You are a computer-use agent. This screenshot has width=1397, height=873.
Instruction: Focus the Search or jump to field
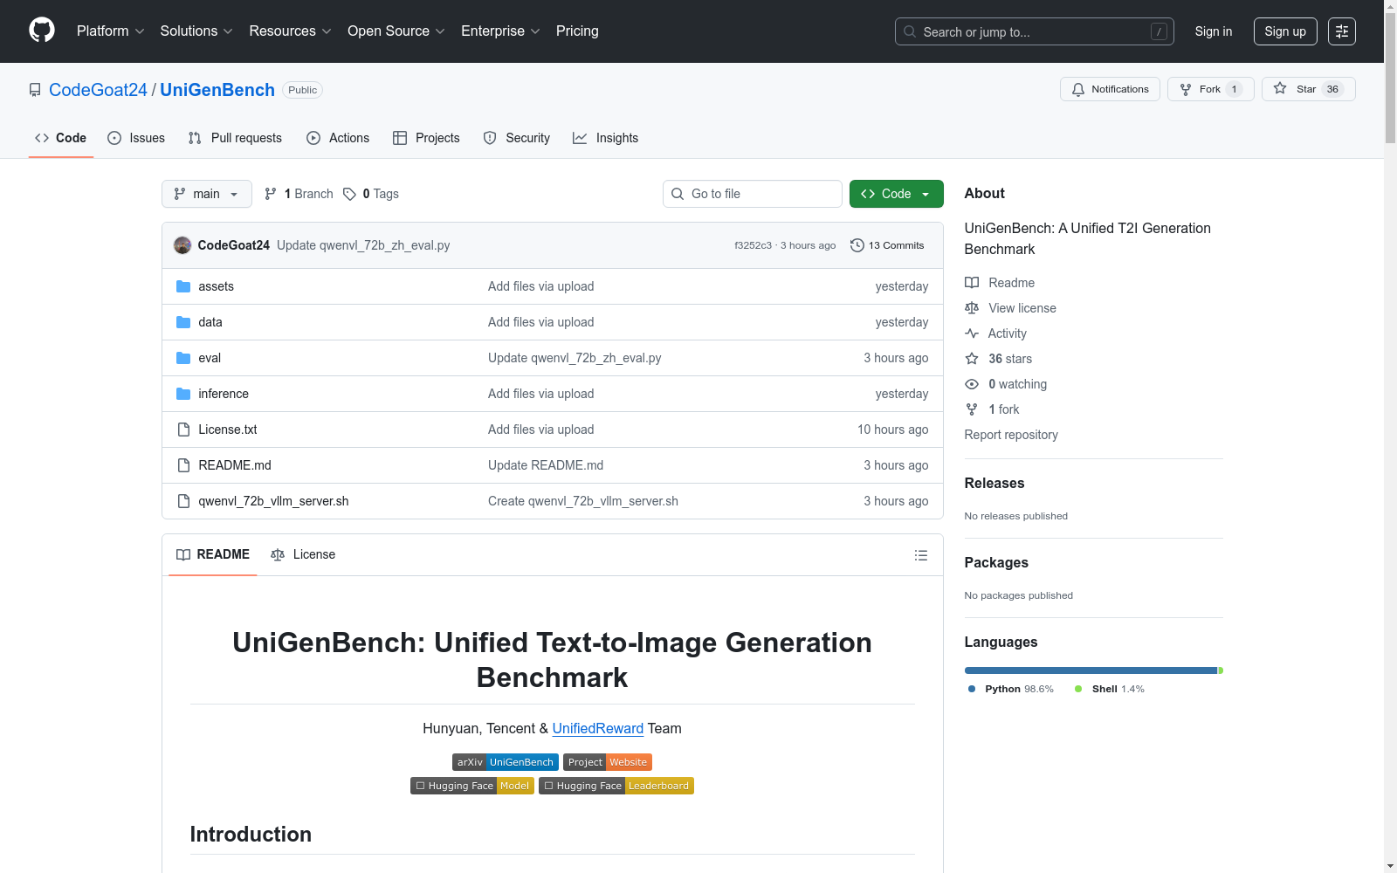point(1035,31)
